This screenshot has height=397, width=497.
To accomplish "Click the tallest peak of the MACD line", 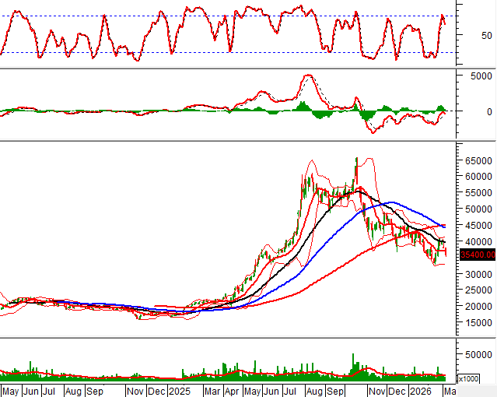I will [x=308, y=76].
